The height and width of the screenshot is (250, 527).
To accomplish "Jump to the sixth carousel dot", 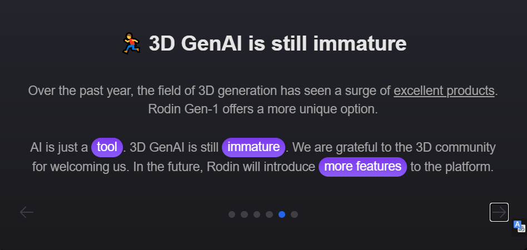I will click(x=294, y=214).
